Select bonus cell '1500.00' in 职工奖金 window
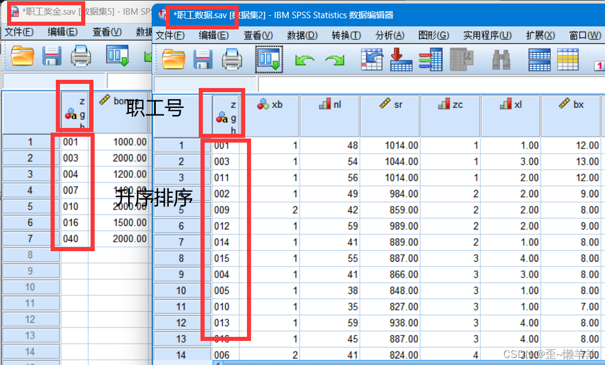605x365 pixels. [119, 222]
